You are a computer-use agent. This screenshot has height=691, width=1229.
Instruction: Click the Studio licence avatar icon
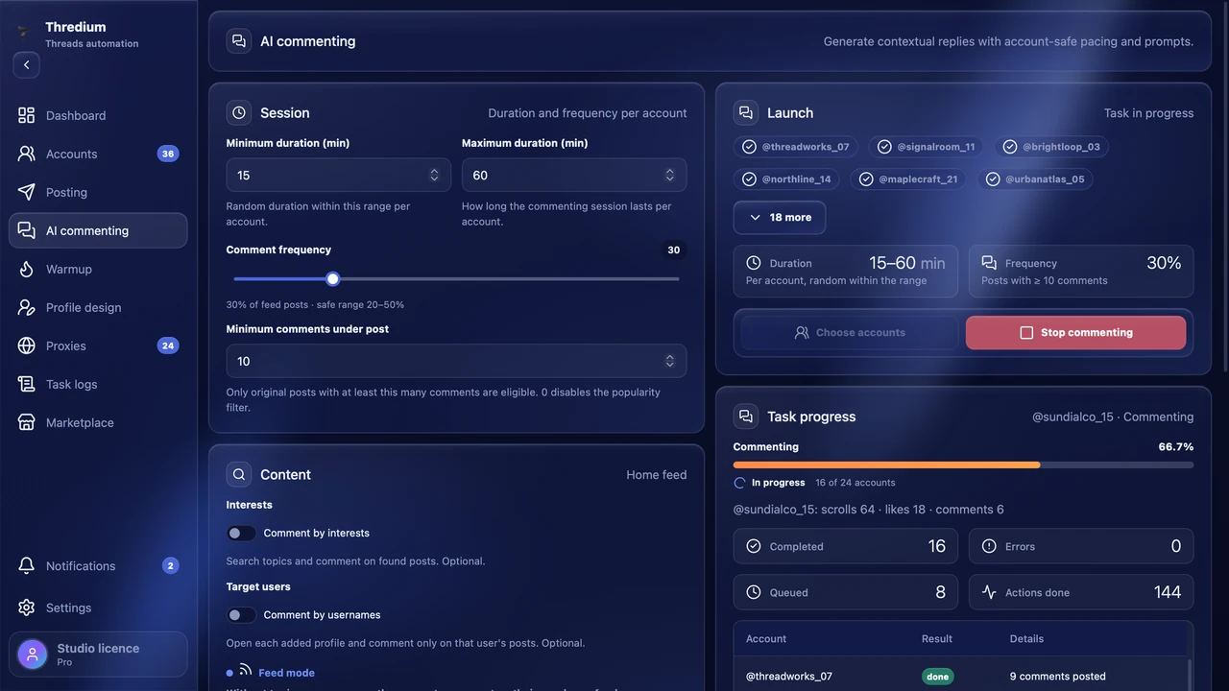(32, 655)
